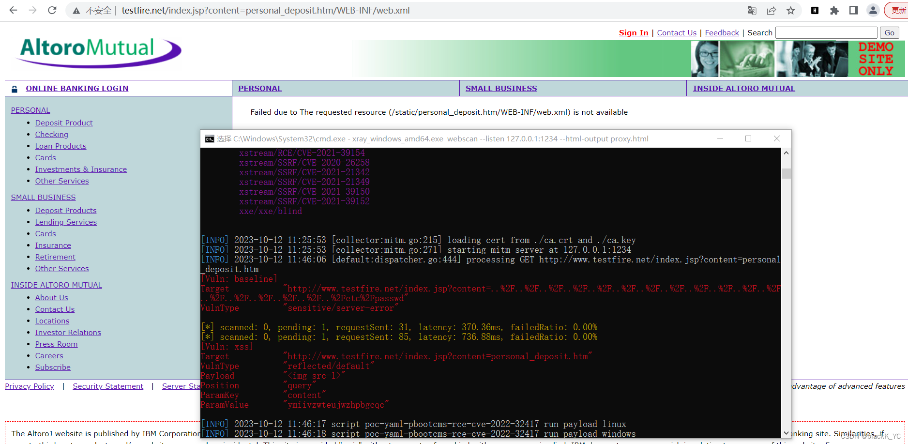This screenshot has width=908, height=444.
Task: Reload the page with the refresh icon
Action: point(52,10)
